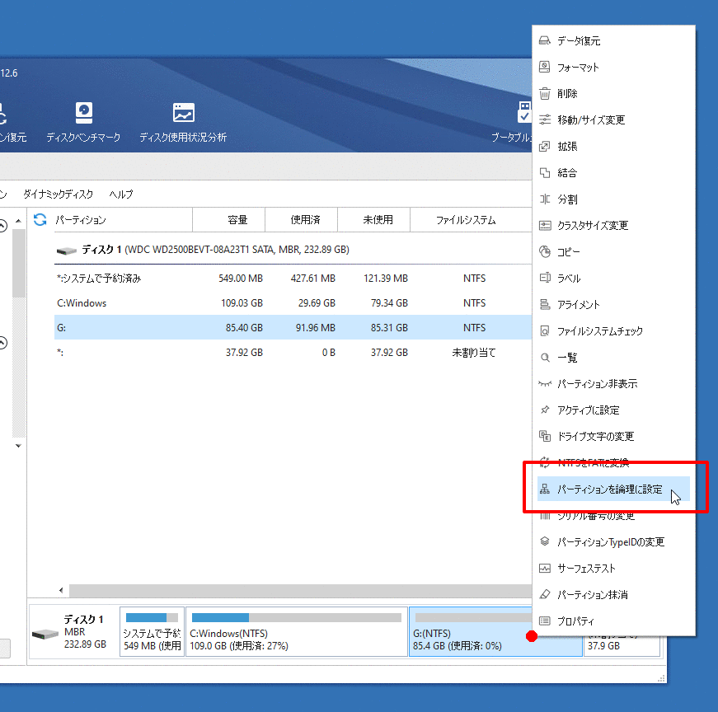Open the Disk Benchmark tool (ディスクベンチマーク)
The height and width of the screenshot is (712, 718).
[83, 122]
